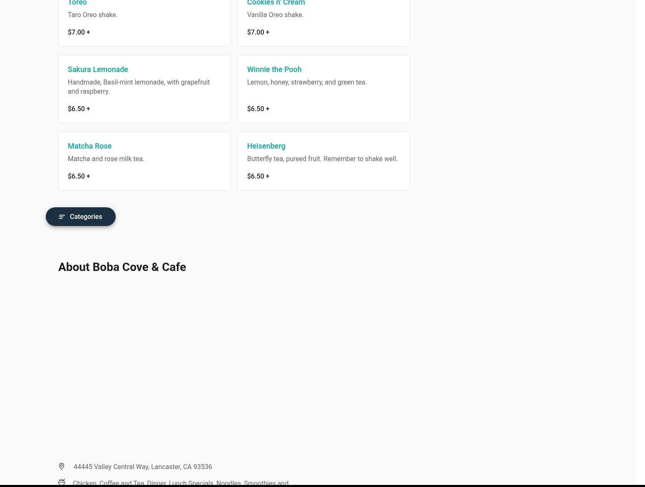
Task: Click the cuisine bowl icon
Action: (62, 482)
